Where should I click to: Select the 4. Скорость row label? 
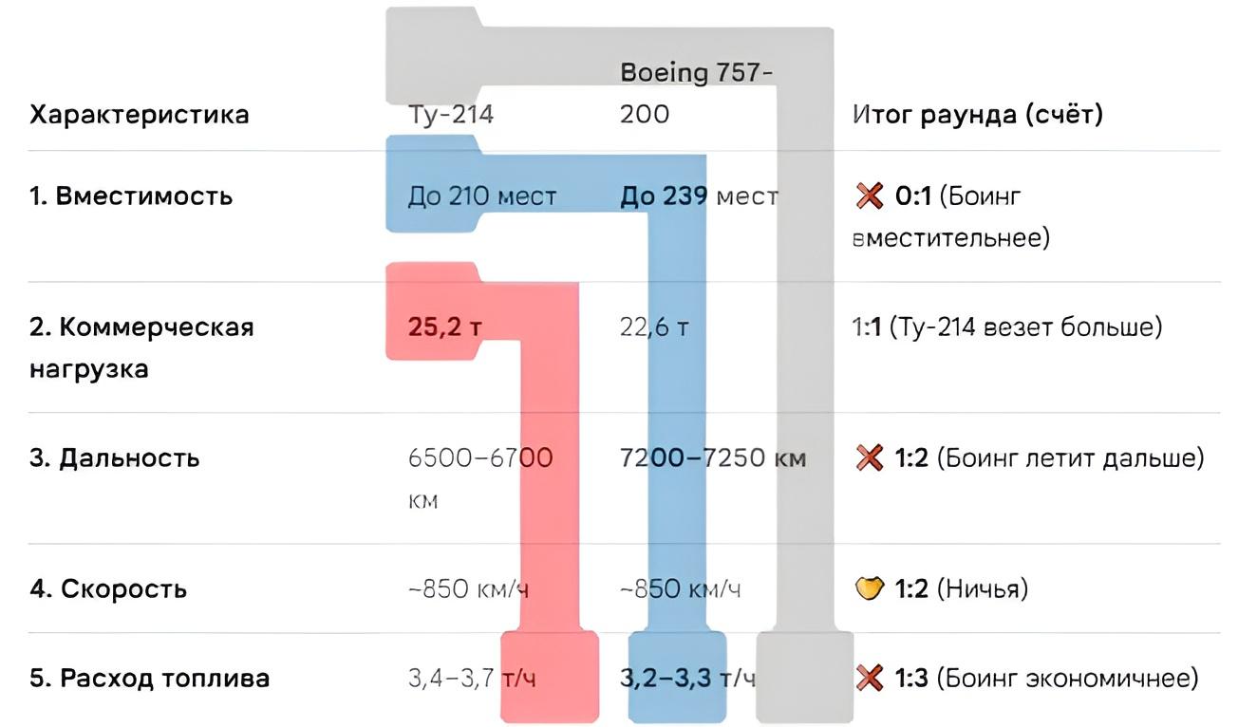click(108, 589)
